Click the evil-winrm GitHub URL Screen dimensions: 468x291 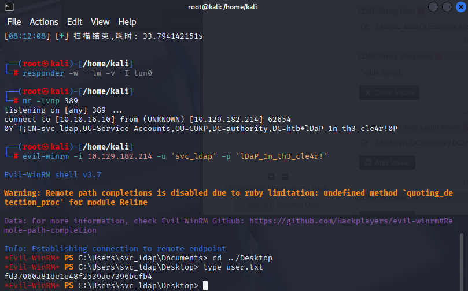[x=229, y=226]
